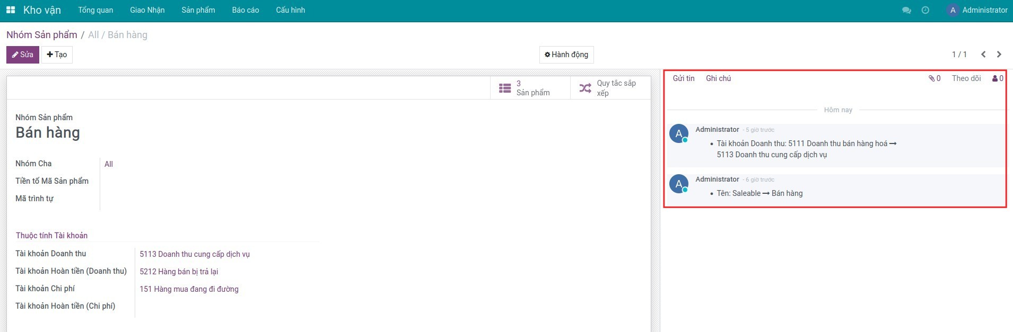Image resolution: width=1013 pixels, height=332 pixels.
Task: Open the Administrator user menu
Action: 977,10
